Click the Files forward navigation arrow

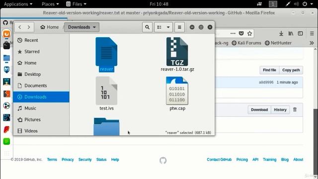pos(29,27)
